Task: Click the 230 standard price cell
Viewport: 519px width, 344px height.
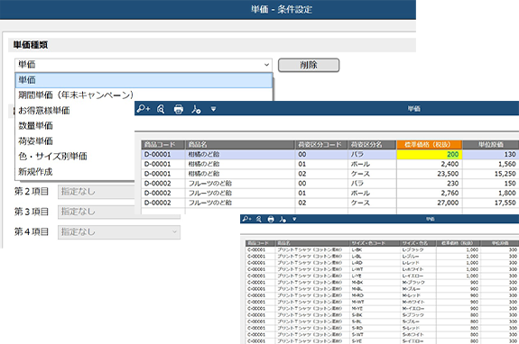Action: point(430,183)
